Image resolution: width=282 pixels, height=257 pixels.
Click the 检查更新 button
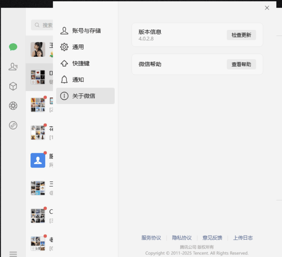coord(241,35)
